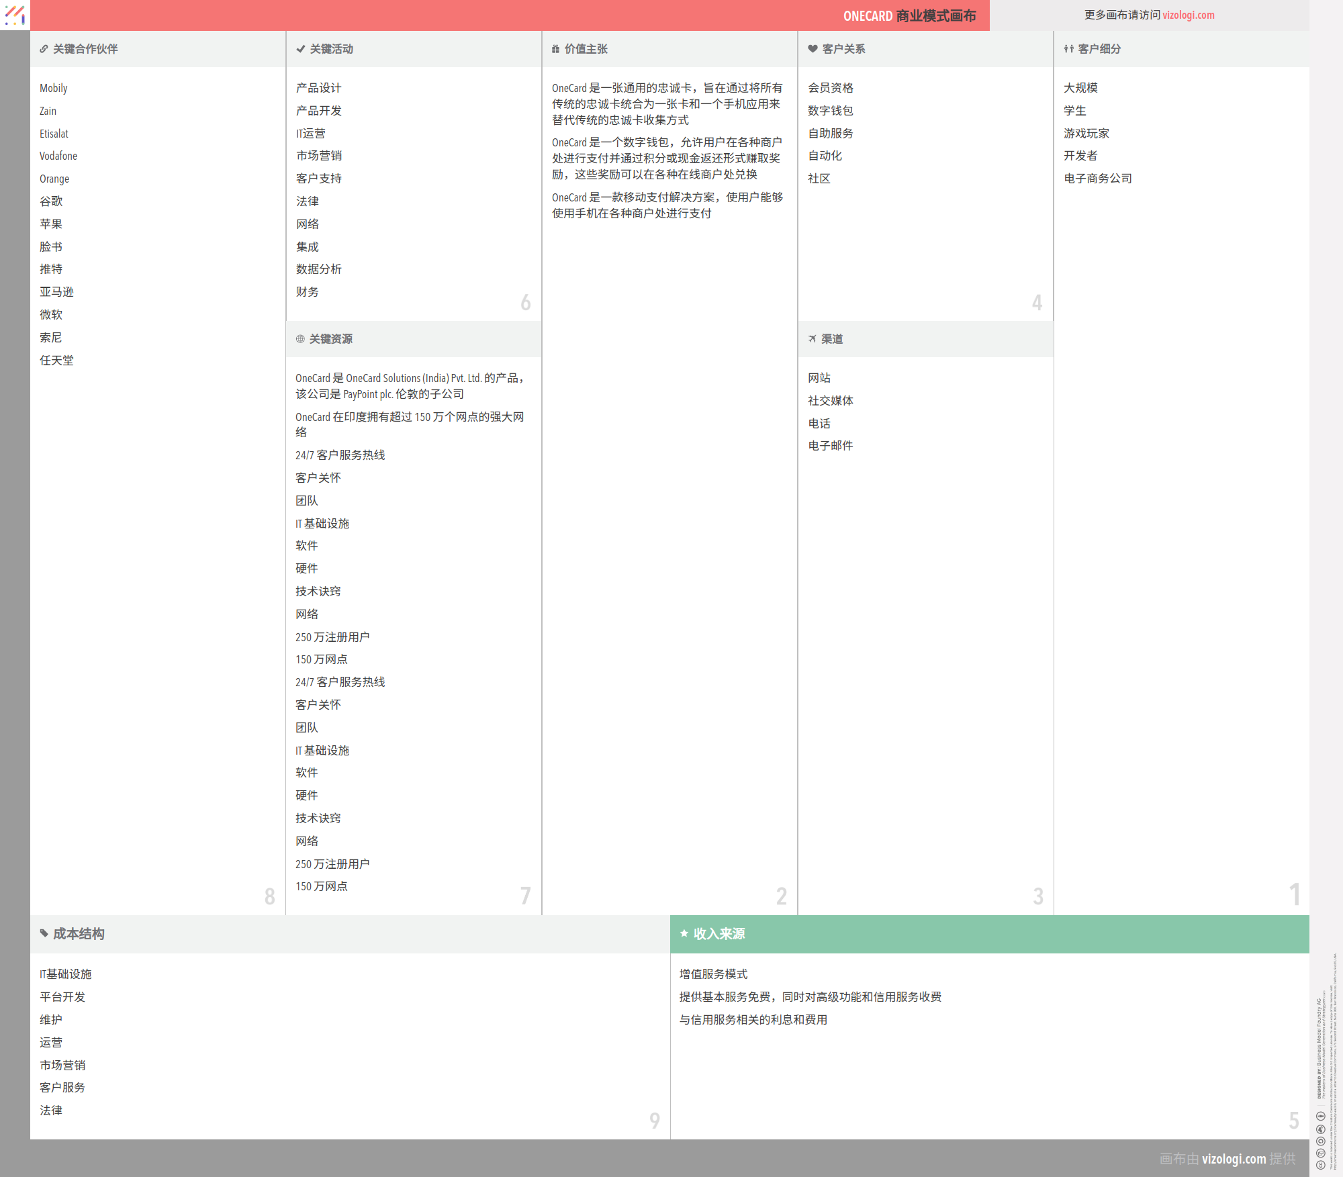Click the globe icon beside 关键资源
The width and height of the screenshot is (1343, 1177).
point(300,339)
